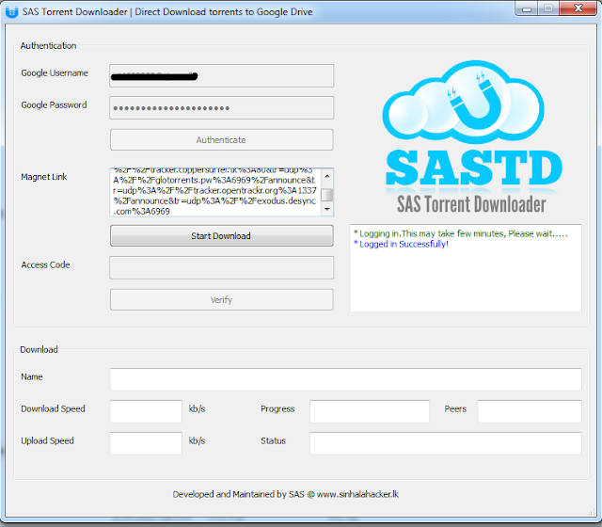Click the Magnet Link scrollbar thumb
Image resolution: width=602 pixels, height=527 pixels.
[x=326, y=196]
